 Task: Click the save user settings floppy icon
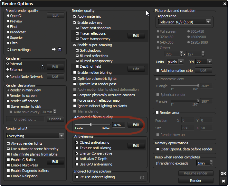[x=59, y=49]
